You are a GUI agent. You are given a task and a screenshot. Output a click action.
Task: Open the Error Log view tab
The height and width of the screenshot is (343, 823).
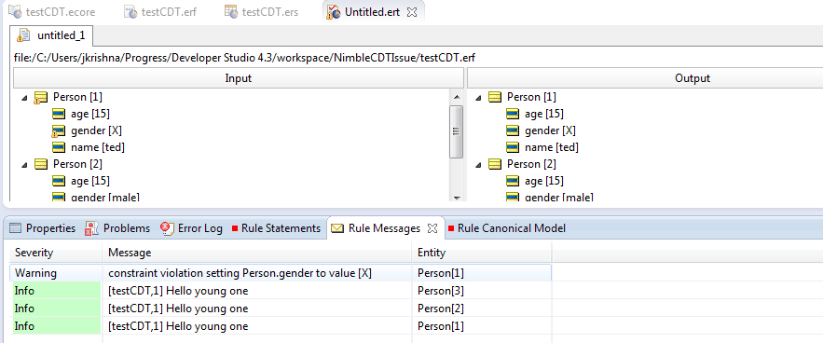(x=192, y=228)
